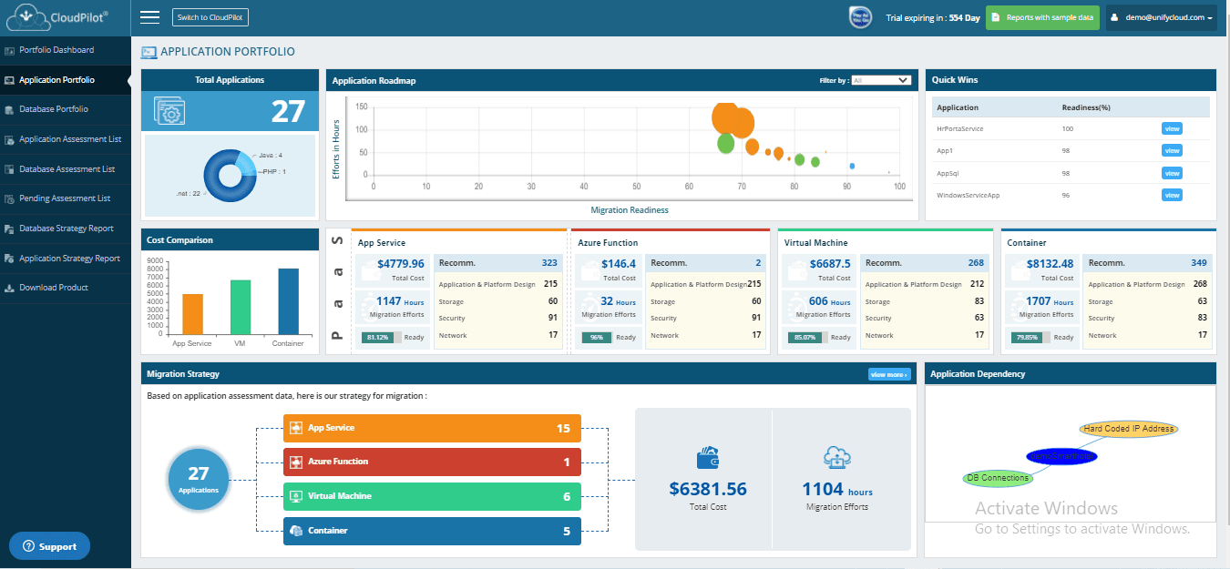Click the round badge icon beside trial notice
This screenshot has width=1230, height=569.
click(861, 17)
